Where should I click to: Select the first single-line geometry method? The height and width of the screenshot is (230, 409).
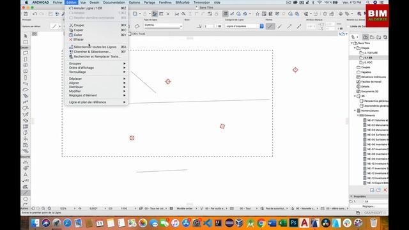click(x=270, y=26)
